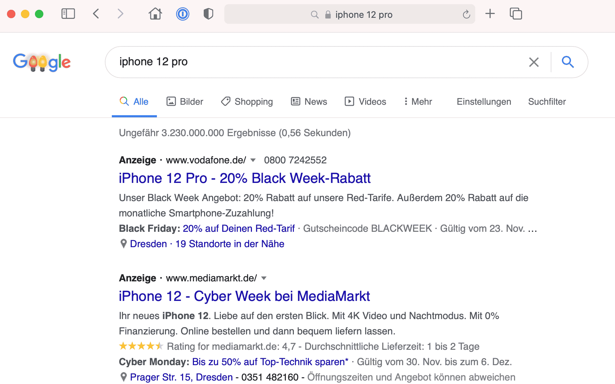Reload the current page
The image size is (615, 384).
point(466,15)
